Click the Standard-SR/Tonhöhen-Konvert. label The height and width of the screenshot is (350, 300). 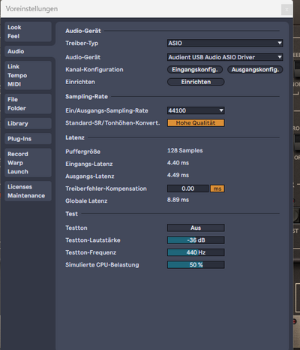pyautogui.click(x=112, y=123)
